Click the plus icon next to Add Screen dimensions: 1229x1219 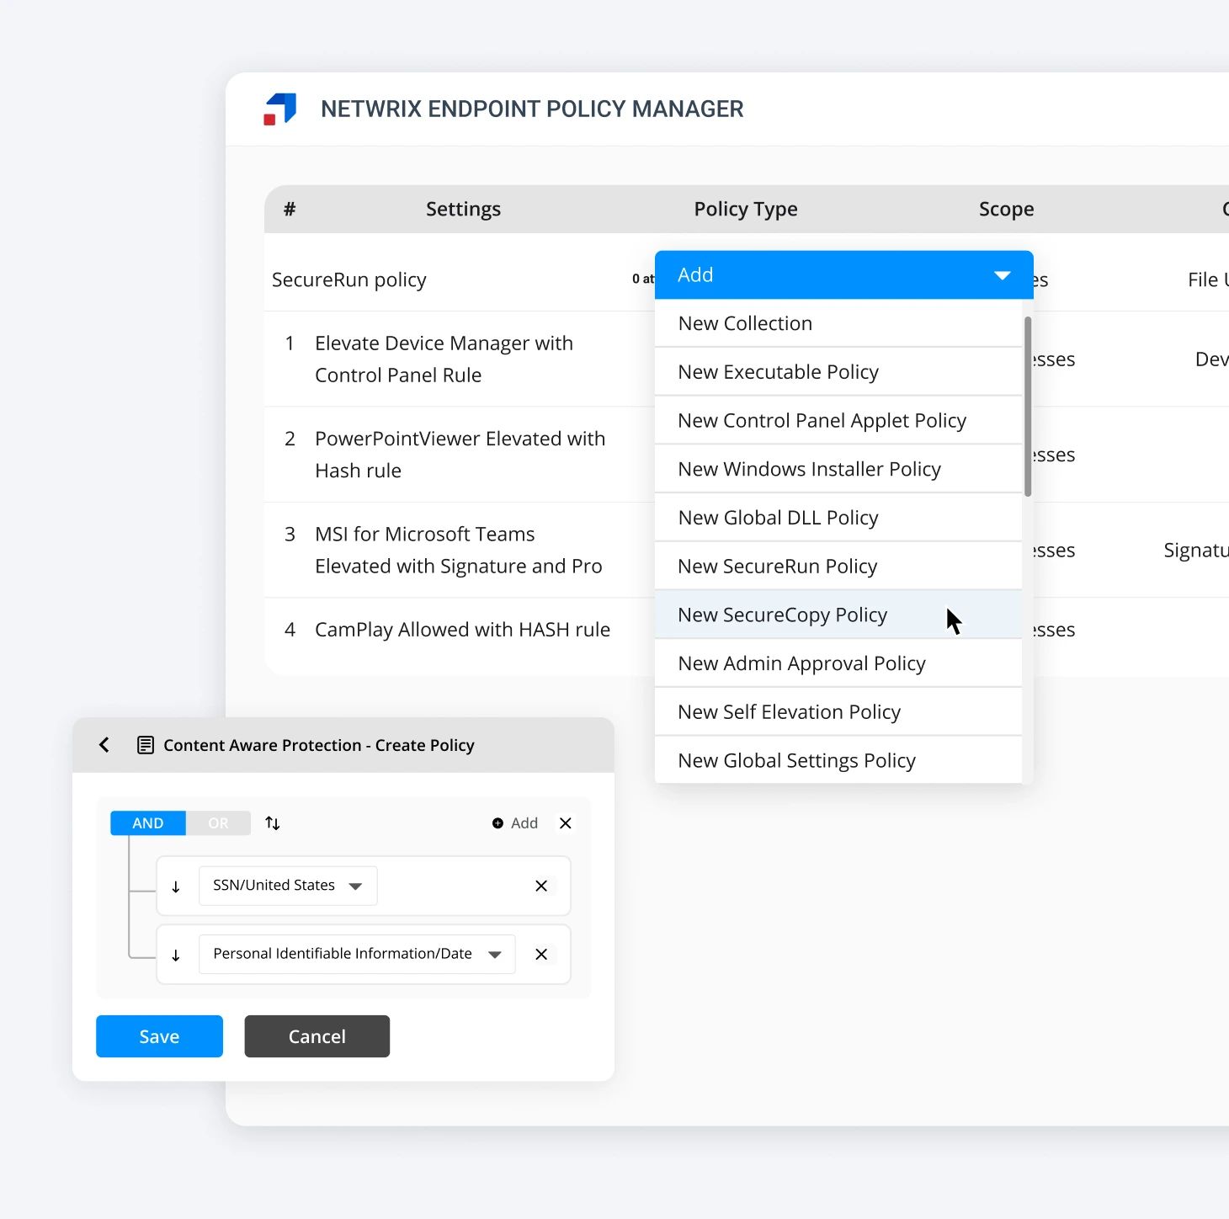coord(497,823)
